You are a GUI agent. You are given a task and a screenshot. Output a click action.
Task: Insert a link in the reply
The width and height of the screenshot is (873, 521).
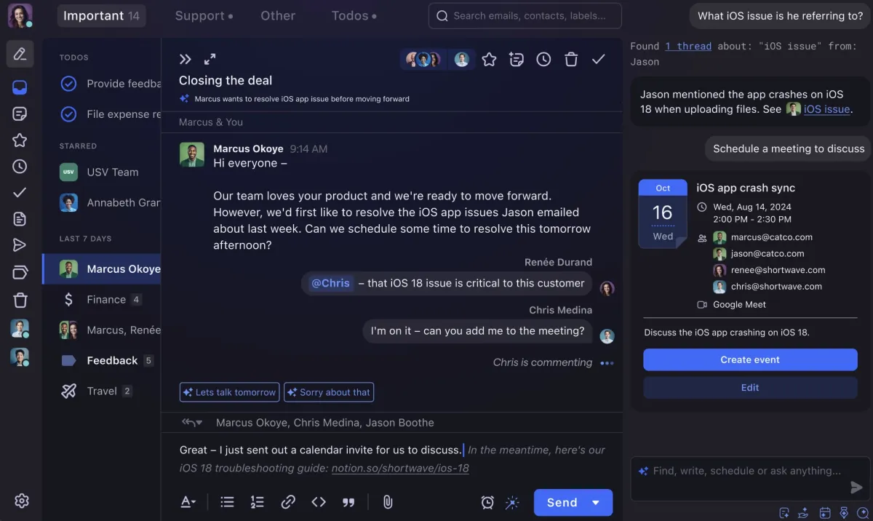288,502
